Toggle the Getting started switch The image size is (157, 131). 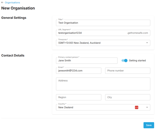point(124,61)
